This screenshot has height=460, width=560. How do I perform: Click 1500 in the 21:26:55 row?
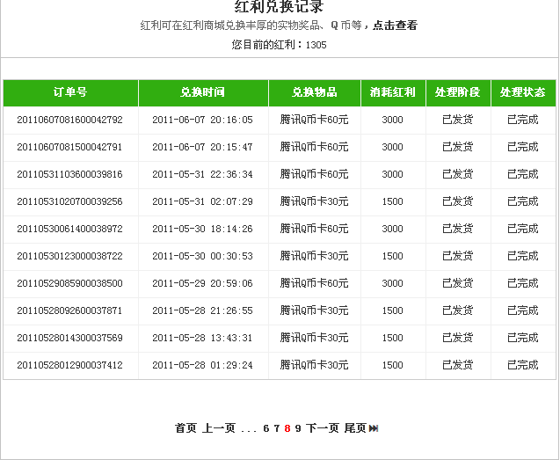[x=392, y=310]
